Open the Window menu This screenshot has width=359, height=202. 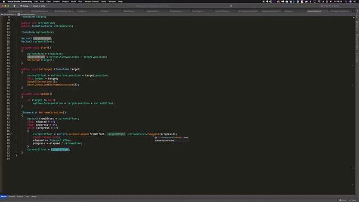(x=112, y=1)
